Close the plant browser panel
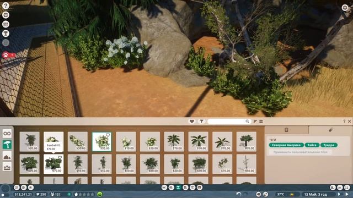 click(349, 121)
